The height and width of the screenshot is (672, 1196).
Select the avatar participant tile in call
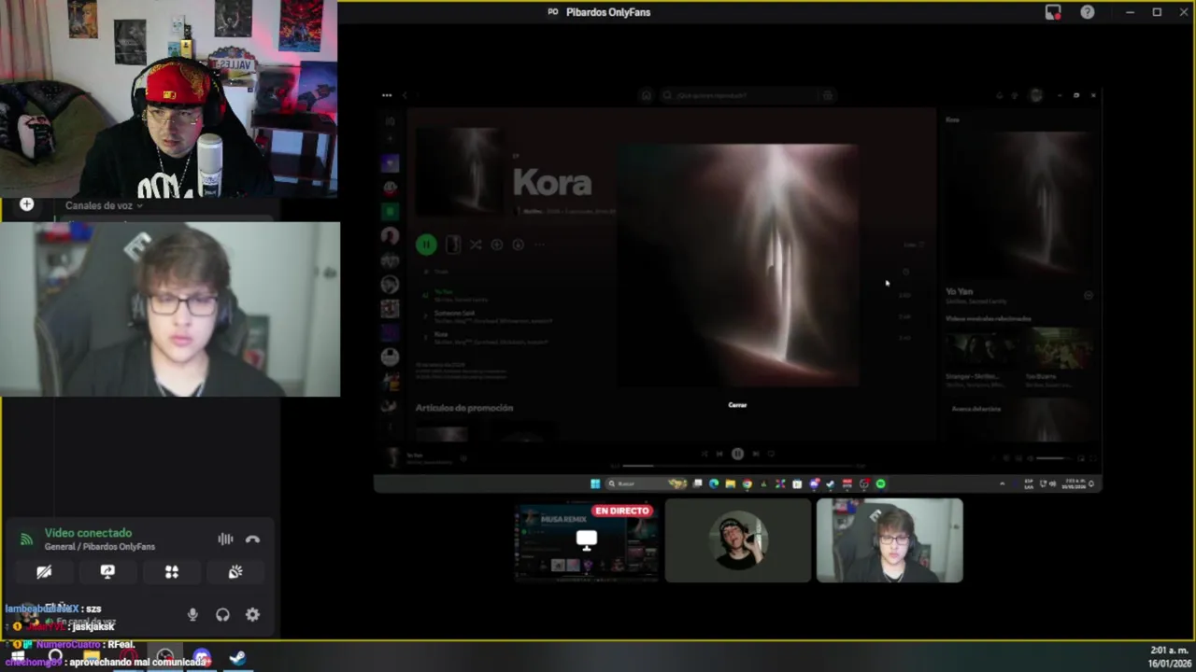pos(738,540)
